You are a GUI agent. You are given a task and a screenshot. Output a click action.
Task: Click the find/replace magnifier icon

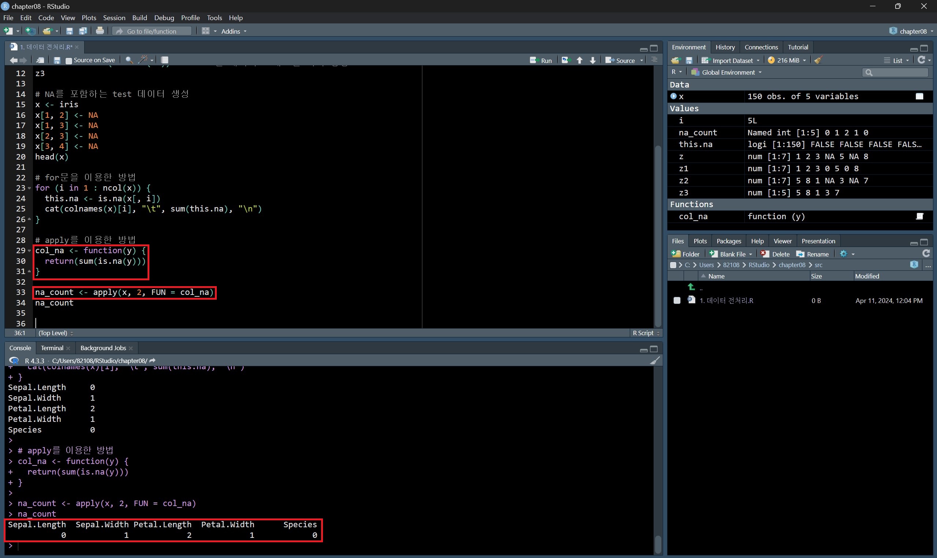129,60
